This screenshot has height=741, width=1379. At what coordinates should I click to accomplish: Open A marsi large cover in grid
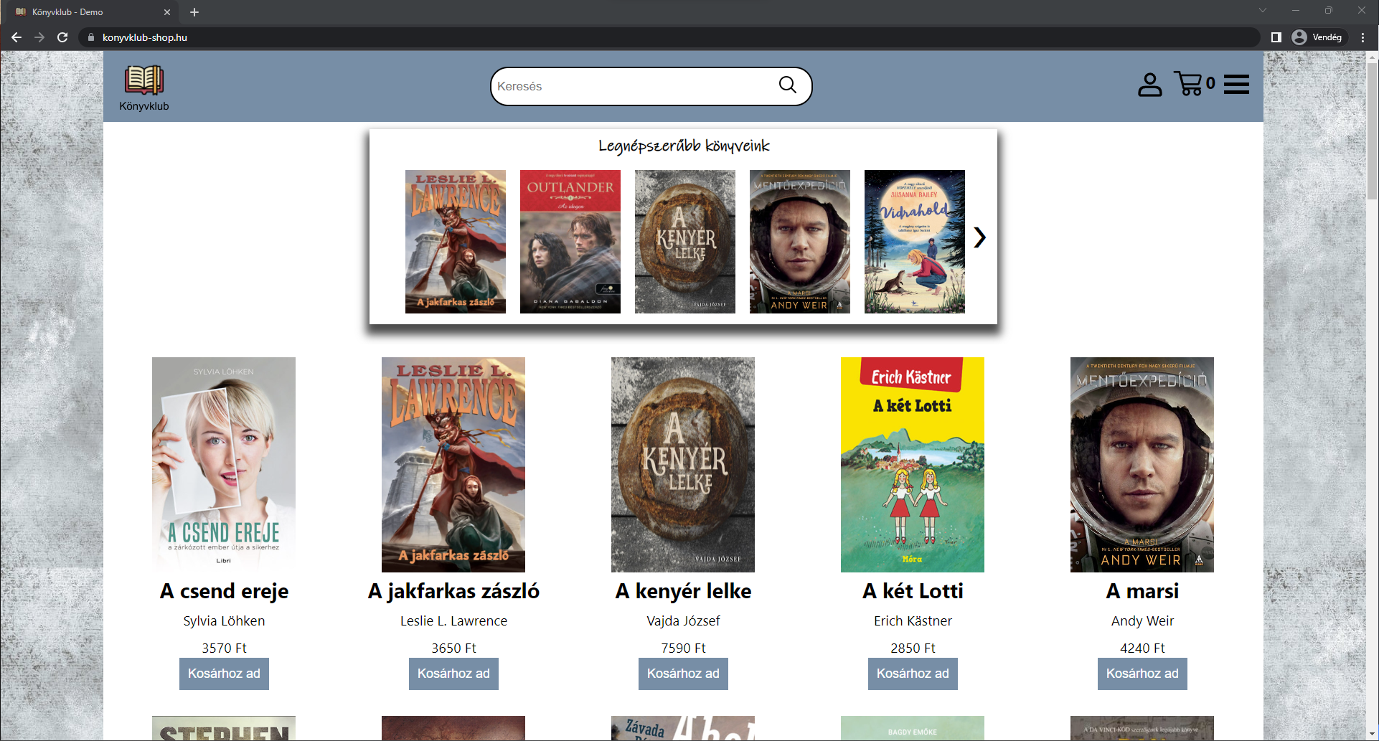[1142, 465]
